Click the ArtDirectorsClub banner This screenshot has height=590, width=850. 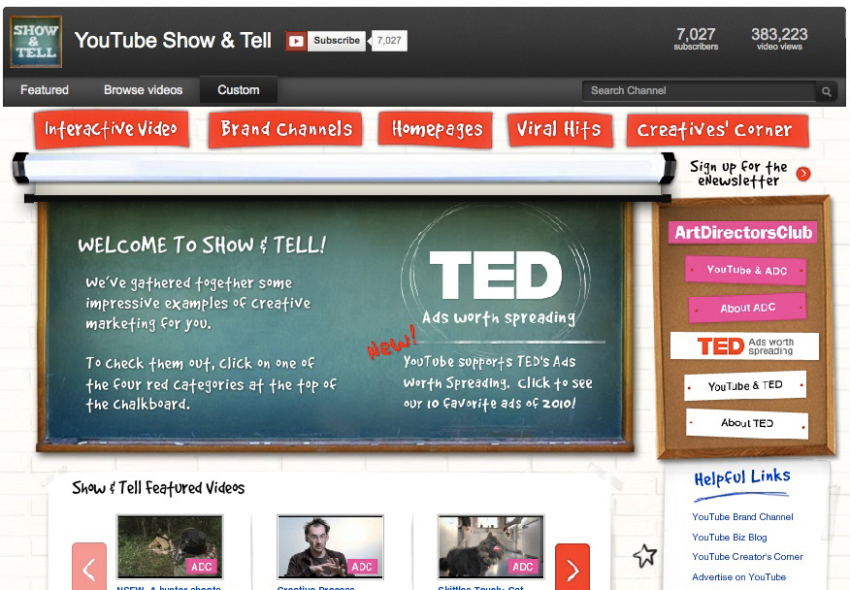click(x=743, y=233)
